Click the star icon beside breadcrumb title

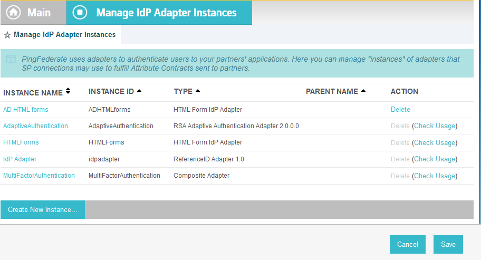click(7, 35)
